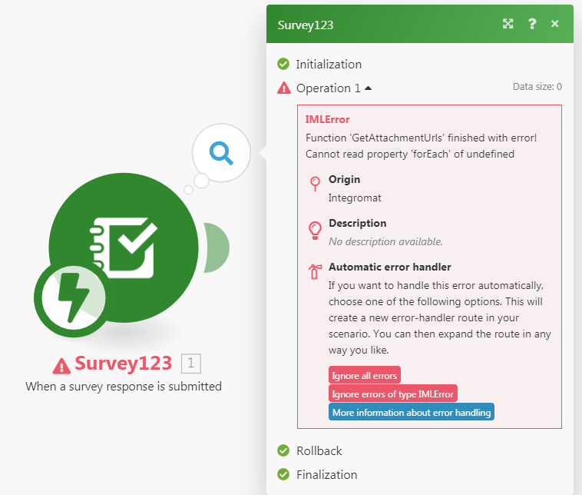This screenshot has width=582, height=495.
Task: Click the 'Cannot read property forEach' line
Action: (410, 154)
